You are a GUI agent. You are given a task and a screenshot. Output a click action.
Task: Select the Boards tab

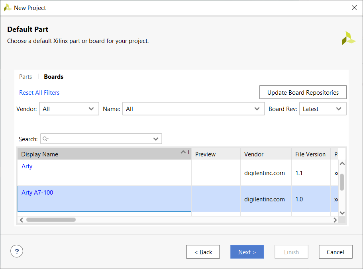point(54,77)
